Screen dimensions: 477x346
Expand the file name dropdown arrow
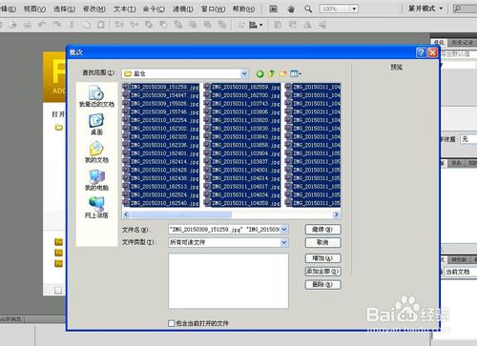[284, 229]
